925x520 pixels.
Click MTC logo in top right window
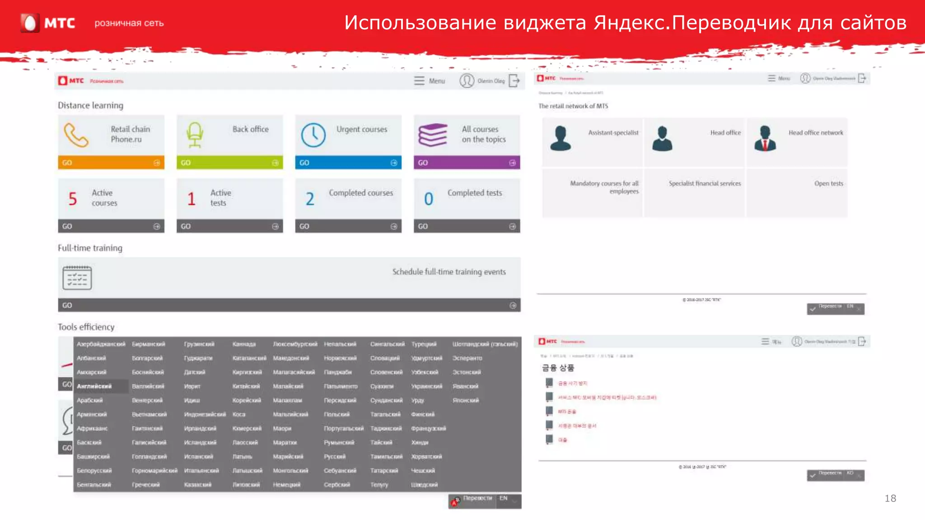point(547,78)
